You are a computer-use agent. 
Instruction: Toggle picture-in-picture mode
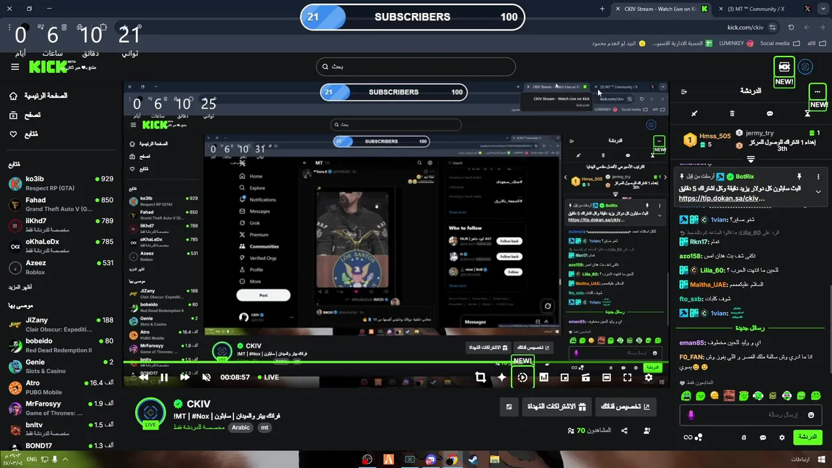pos(564,377)
